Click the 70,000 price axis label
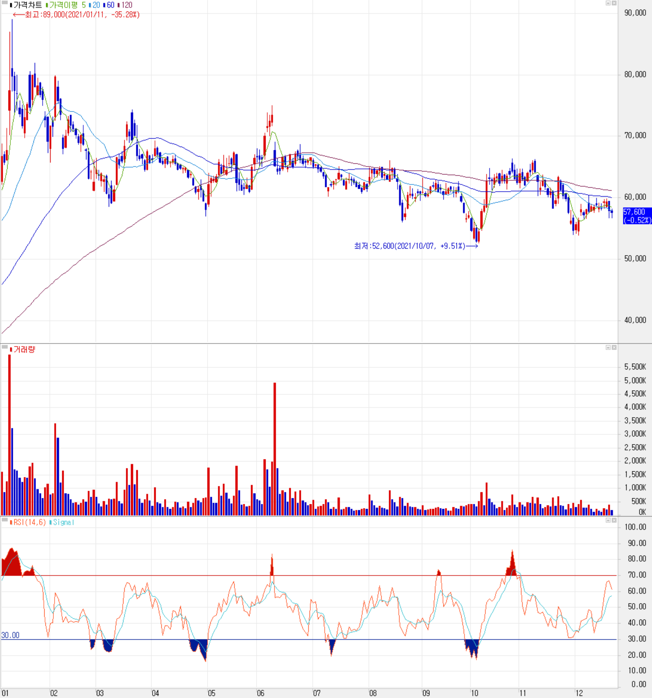This screenshot has width=652, height=698. click(635, 136)
